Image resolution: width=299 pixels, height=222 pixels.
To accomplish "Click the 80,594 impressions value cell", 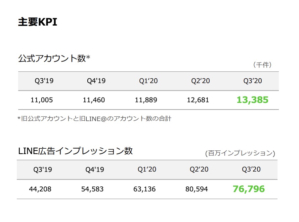I will pyautogui.click(x=197, y=189).
